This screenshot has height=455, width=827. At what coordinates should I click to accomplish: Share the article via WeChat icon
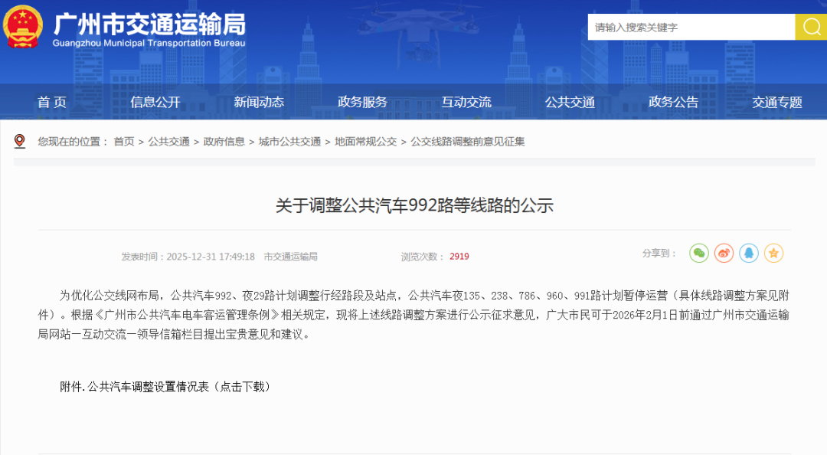pos(699,253)
